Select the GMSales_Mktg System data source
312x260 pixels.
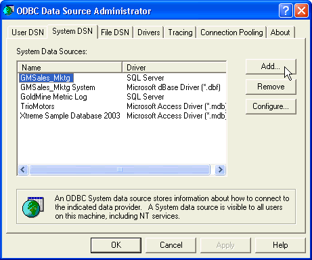point(58,87)
